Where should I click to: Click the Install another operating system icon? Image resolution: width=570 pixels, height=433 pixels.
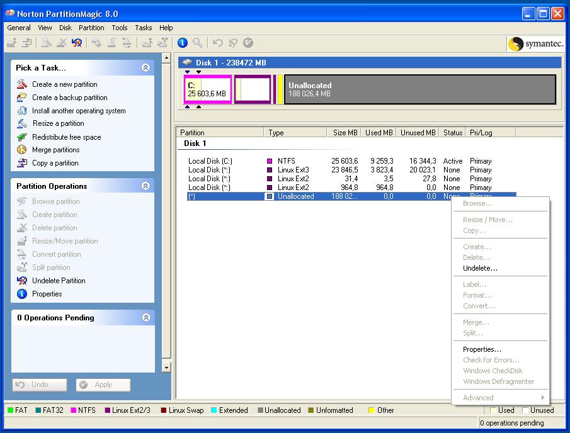[x=22, y=110]
